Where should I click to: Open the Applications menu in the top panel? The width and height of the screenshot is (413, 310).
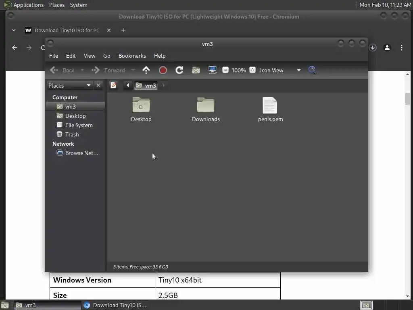point(29,5)
